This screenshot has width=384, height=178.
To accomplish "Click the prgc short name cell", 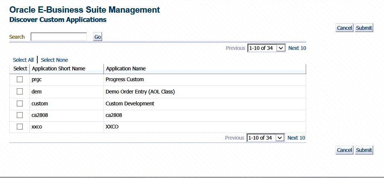I will tap(67, 80).
